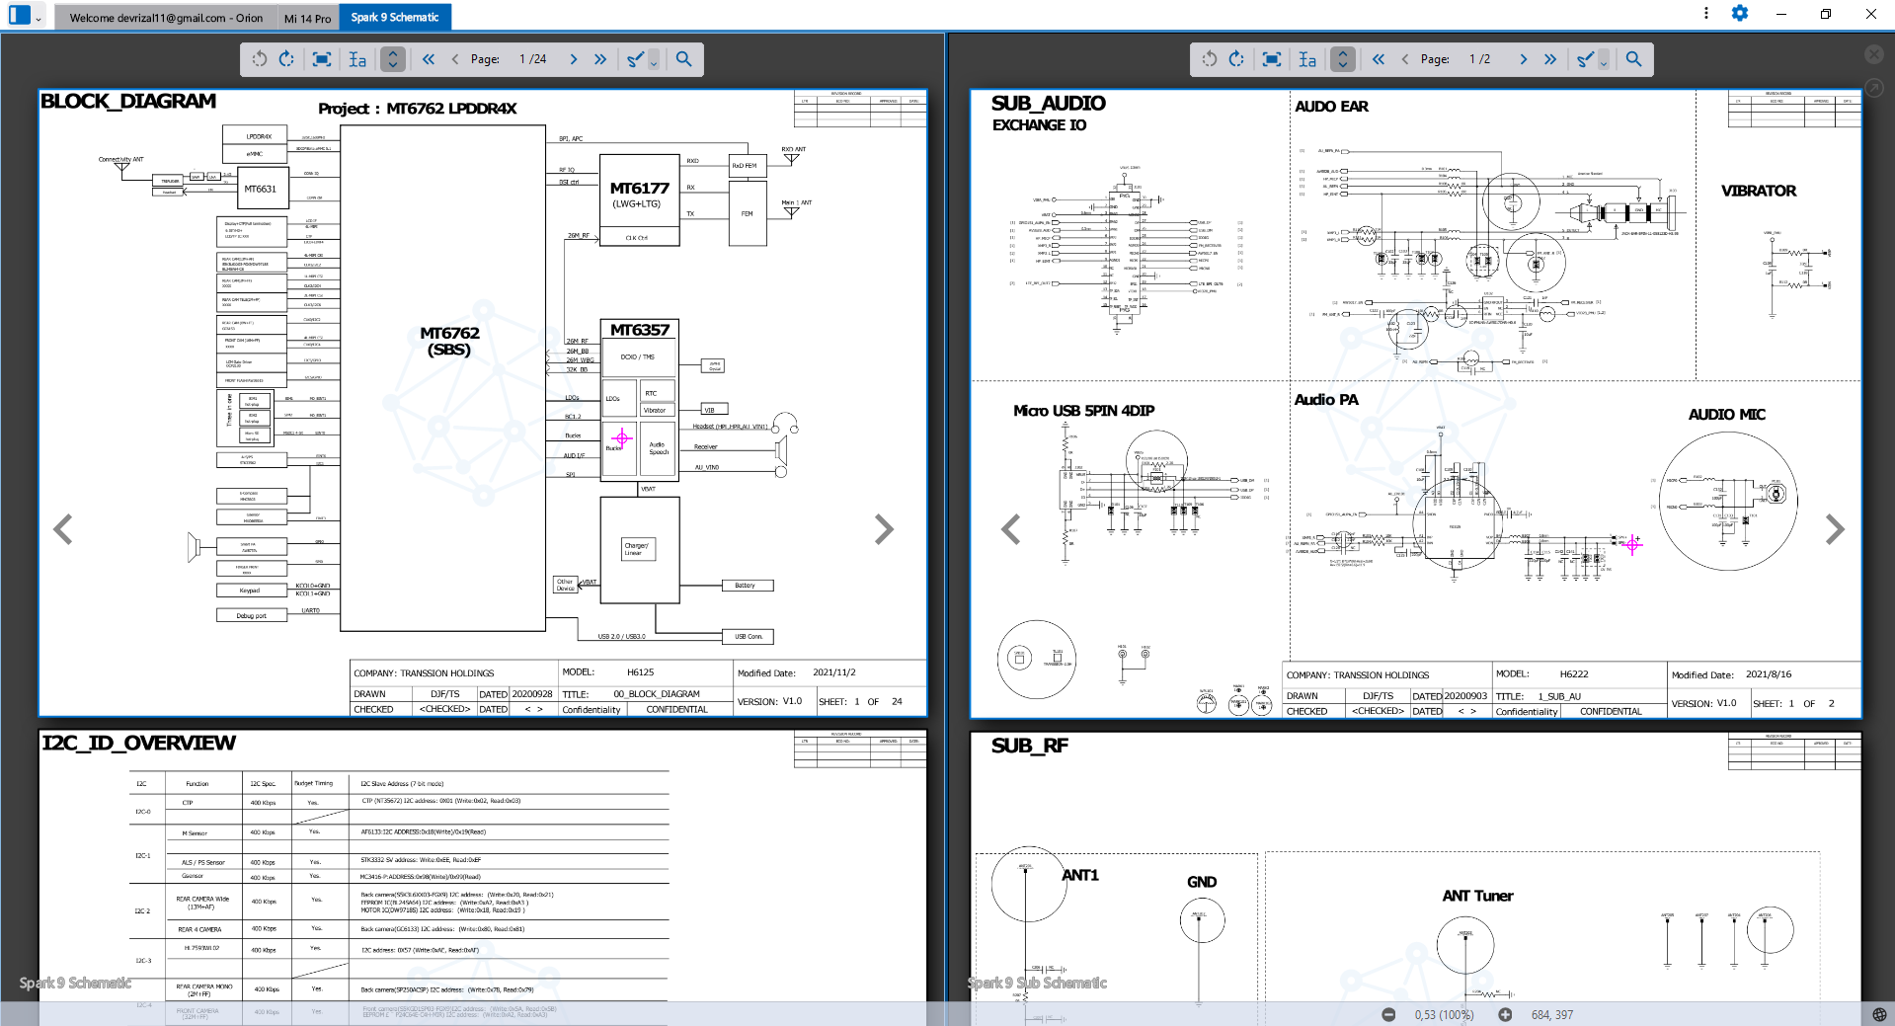Viewport: 1895px width, 1026px height.
Task: Click the zoom level 0,53 (100%) readout
Action: pos(1444,1014)
